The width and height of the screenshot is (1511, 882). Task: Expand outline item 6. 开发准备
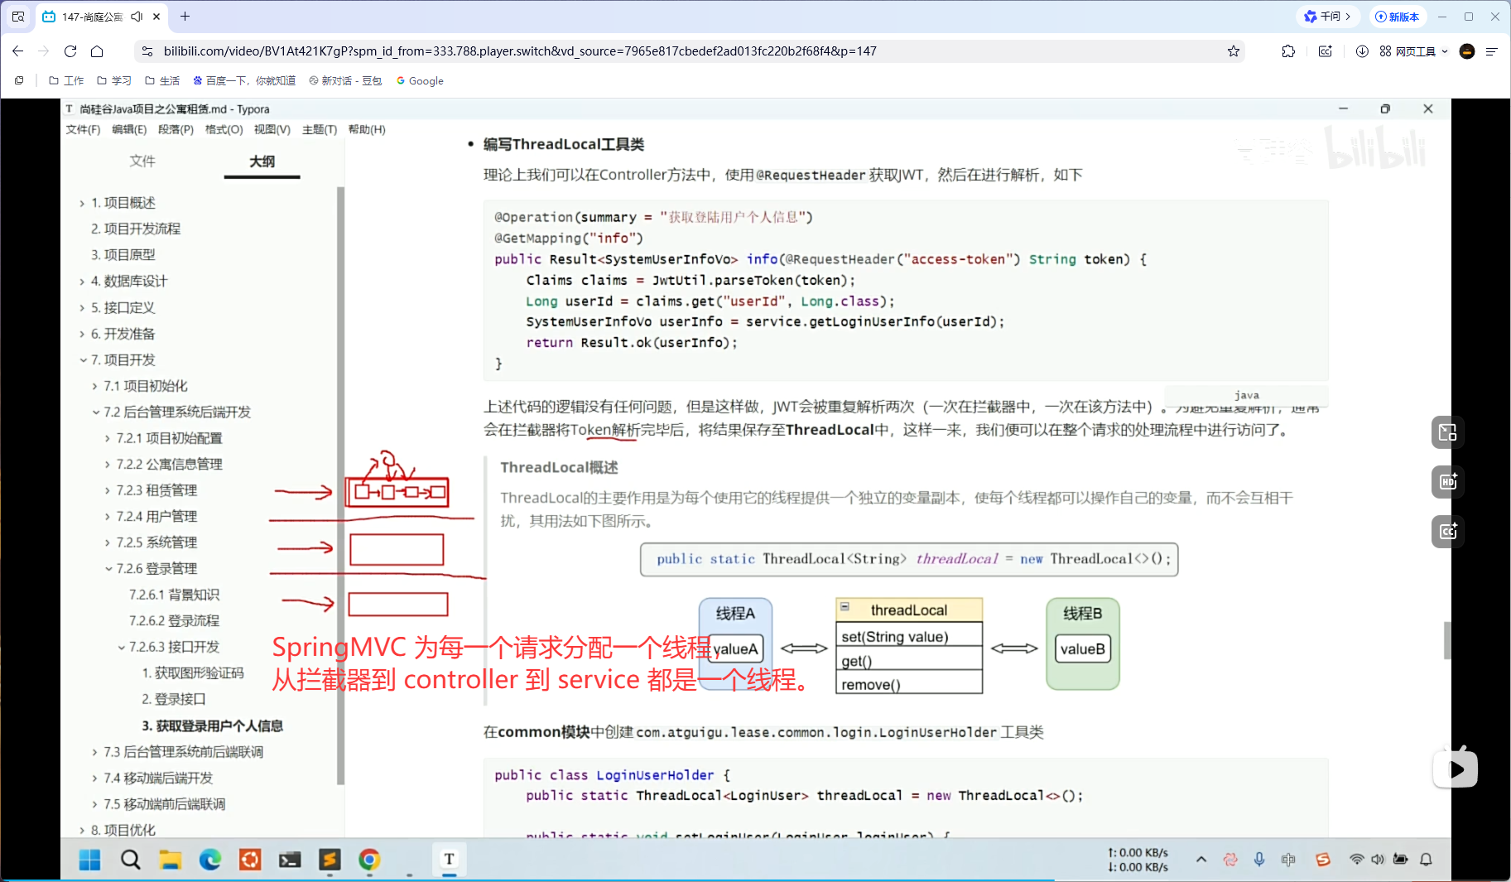tap(82, 335)
